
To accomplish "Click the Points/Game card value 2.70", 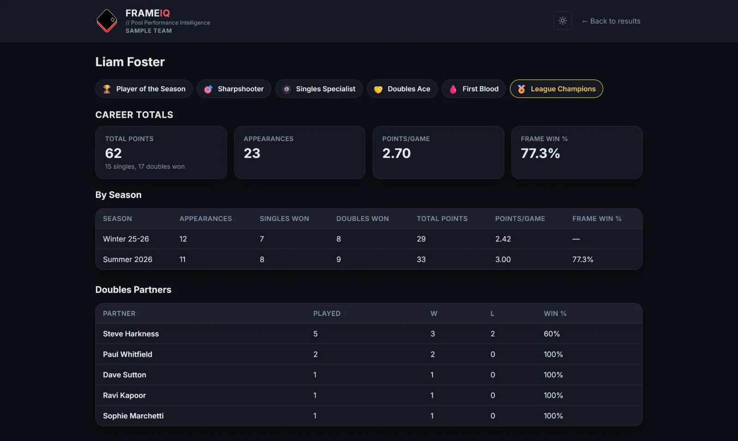I will click(x=397, y=153).
